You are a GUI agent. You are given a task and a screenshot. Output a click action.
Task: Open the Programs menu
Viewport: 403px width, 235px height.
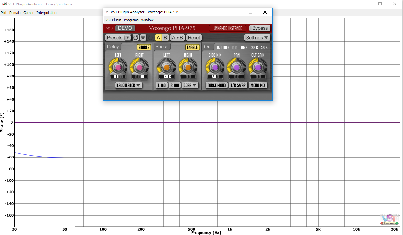[131, 20]
